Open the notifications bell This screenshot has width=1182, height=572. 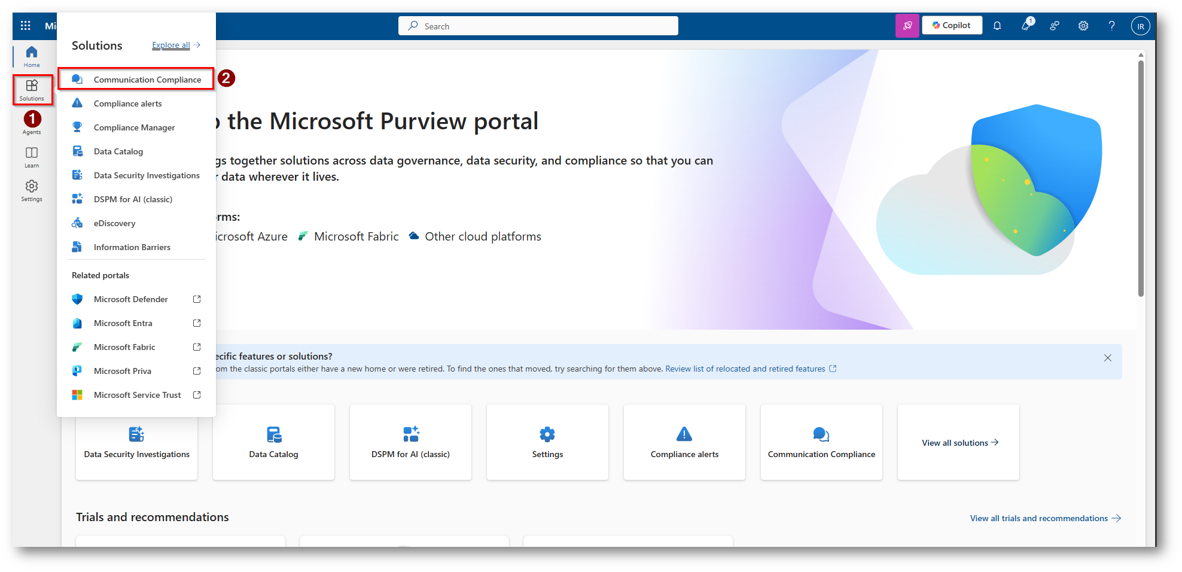[x=997, y=26]
